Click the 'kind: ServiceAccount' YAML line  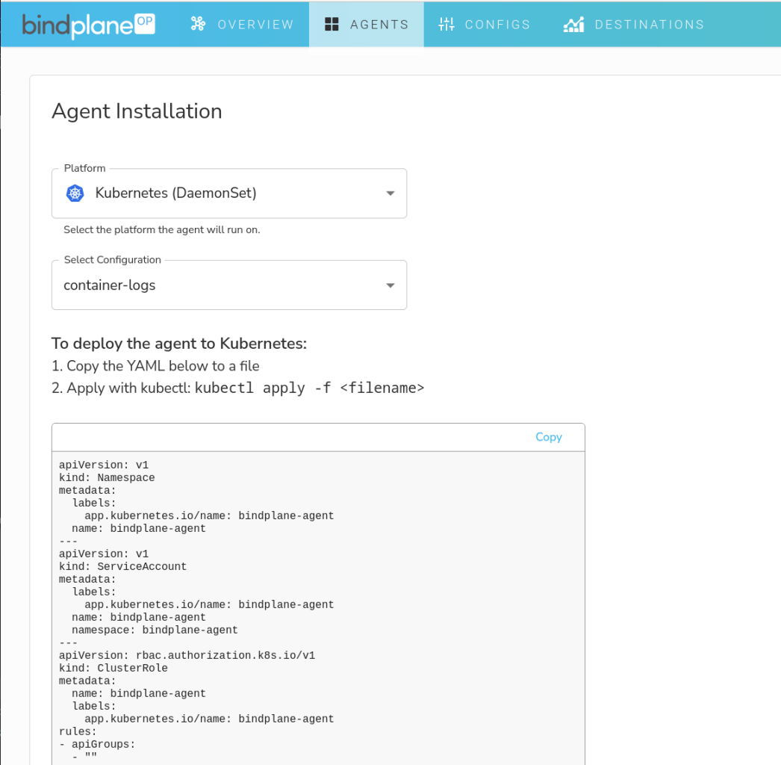(x=123, y=566)
